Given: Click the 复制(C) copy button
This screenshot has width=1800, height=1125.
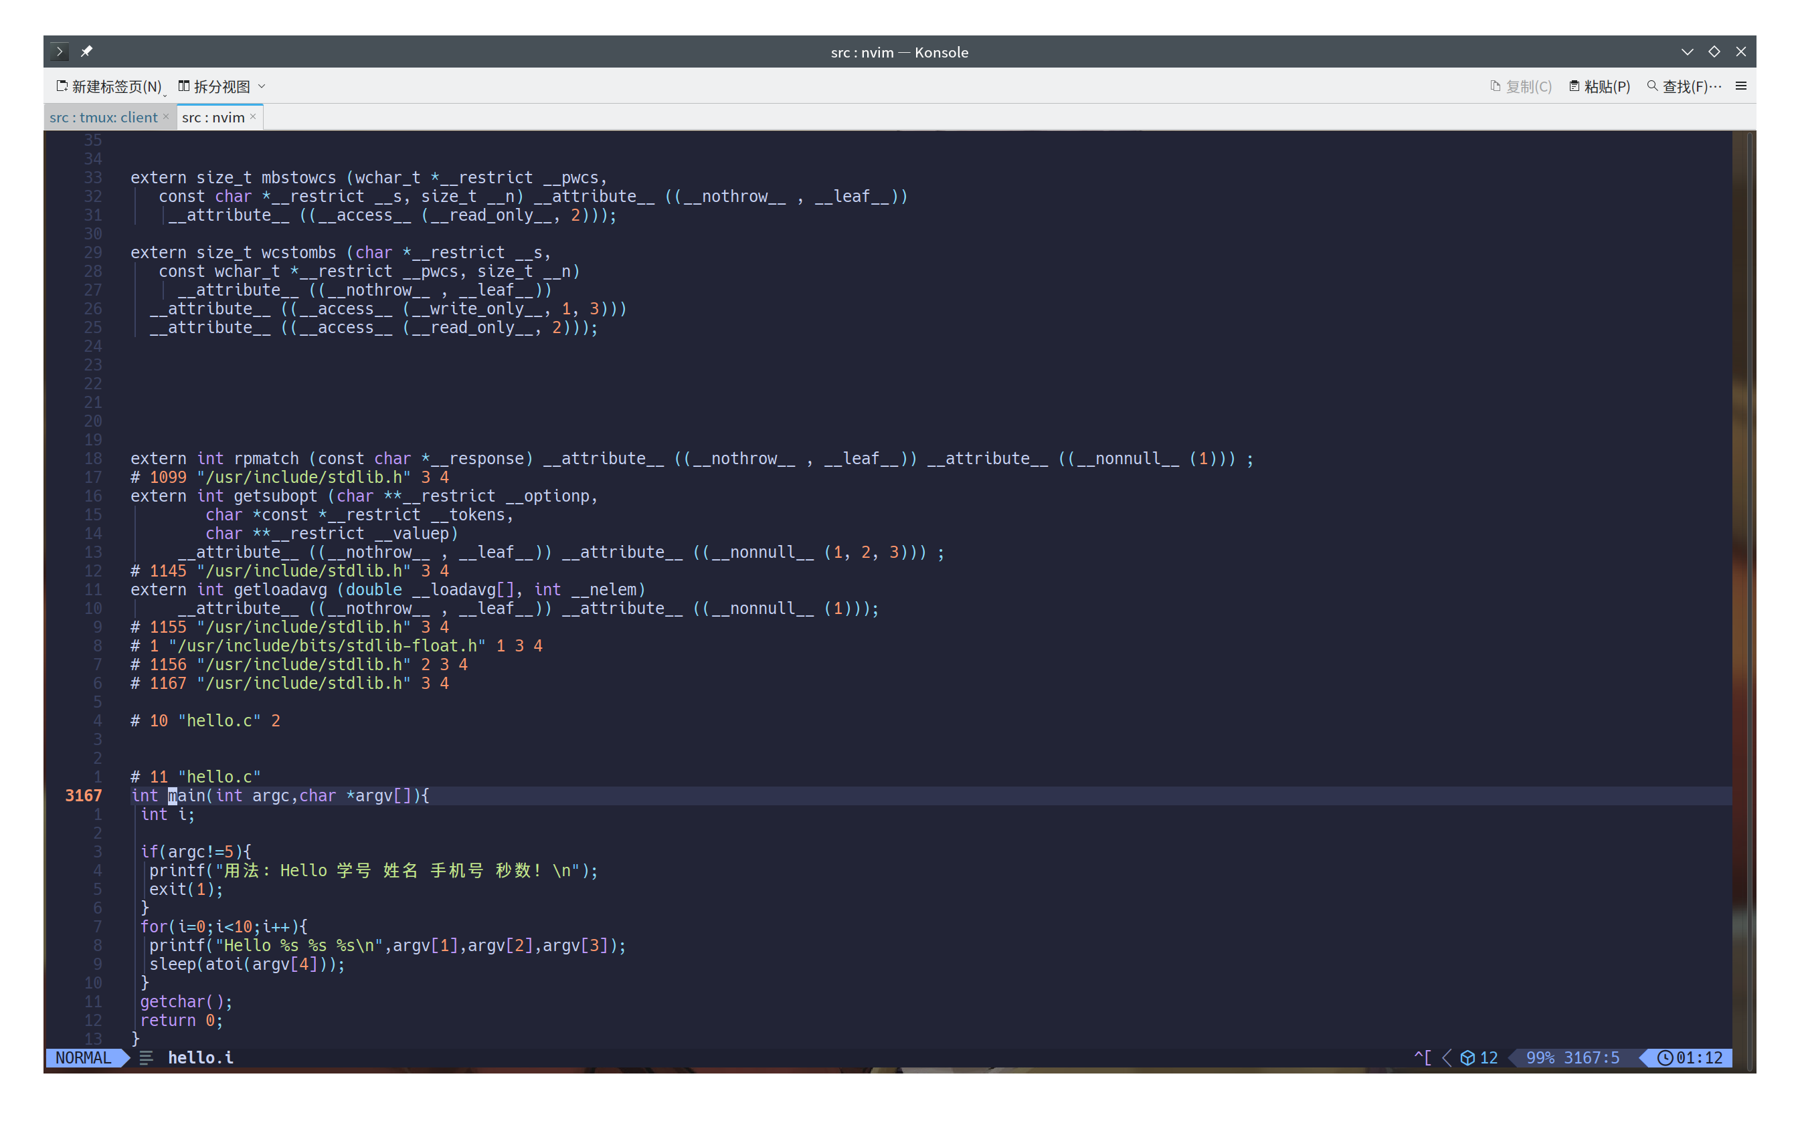Looking at the screenshot, I should [x=1521, y=86].
